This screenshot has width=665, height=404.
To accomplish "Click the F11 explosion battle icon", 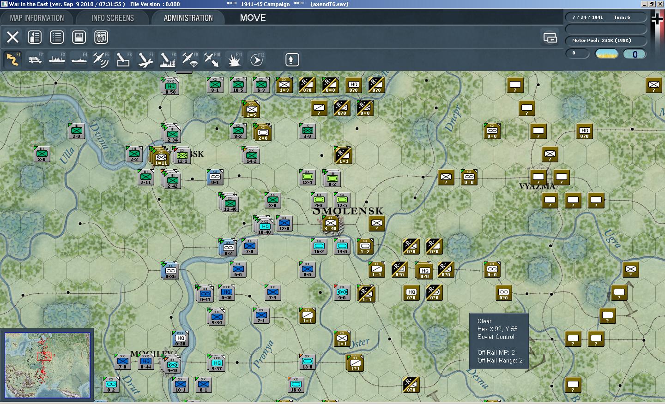I will tap(234, 59).
